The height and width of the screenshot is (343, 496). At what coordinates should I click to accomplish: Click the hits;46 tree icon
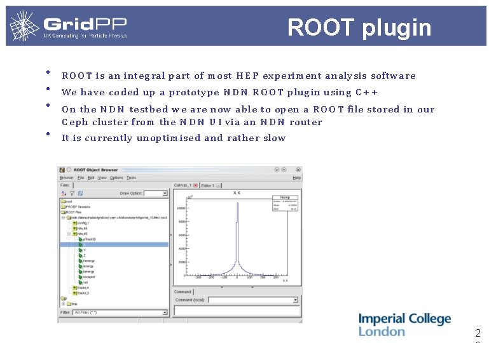(74, 229)
